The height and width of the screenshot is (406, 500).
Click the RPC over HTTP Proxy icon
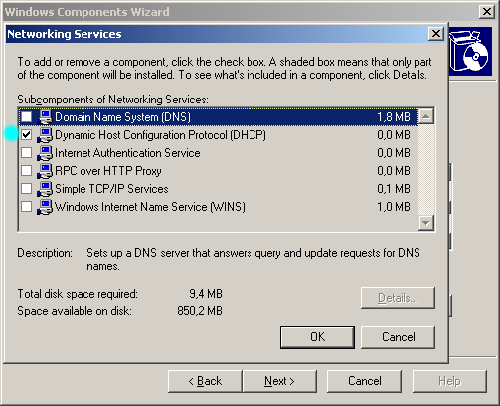[45, 171]
